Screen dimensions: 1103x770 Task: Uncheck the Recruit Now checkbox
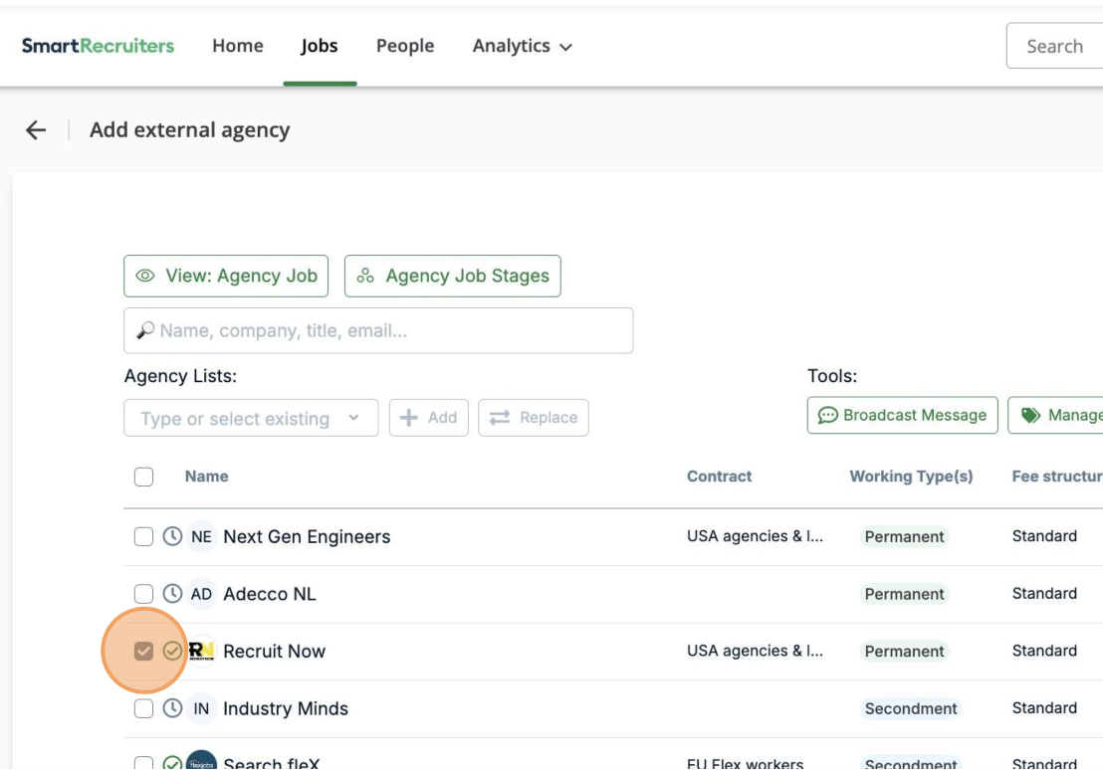click(143, 652)
